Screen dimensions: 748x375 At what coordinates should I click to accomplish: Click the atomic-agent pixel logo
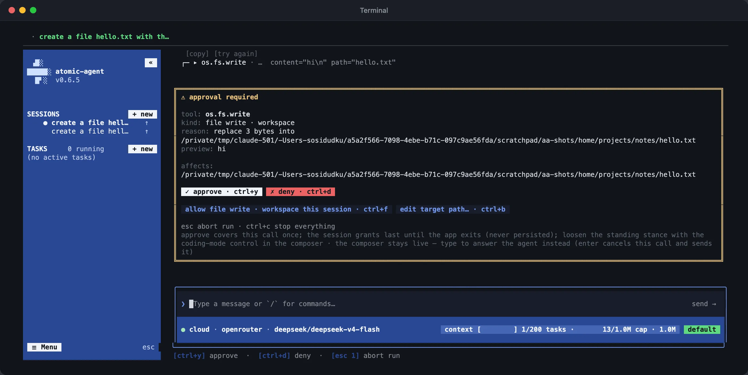point(39,72)
